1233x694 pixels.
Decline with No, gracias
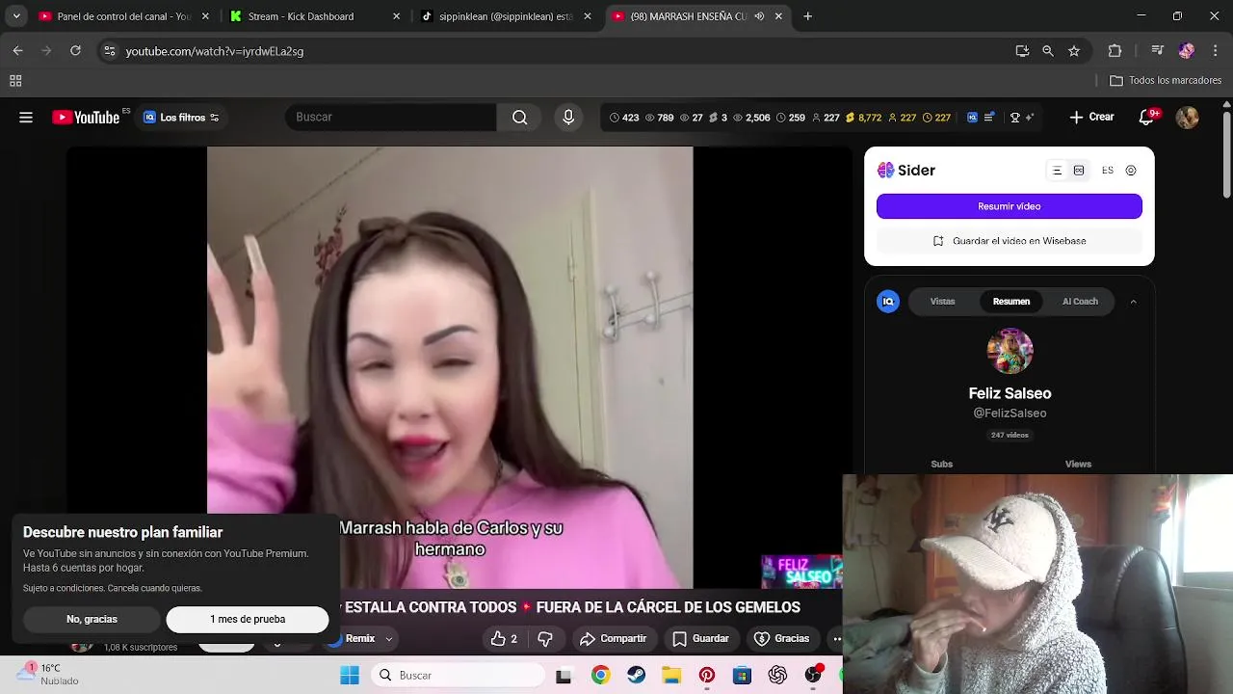point(92,620)
